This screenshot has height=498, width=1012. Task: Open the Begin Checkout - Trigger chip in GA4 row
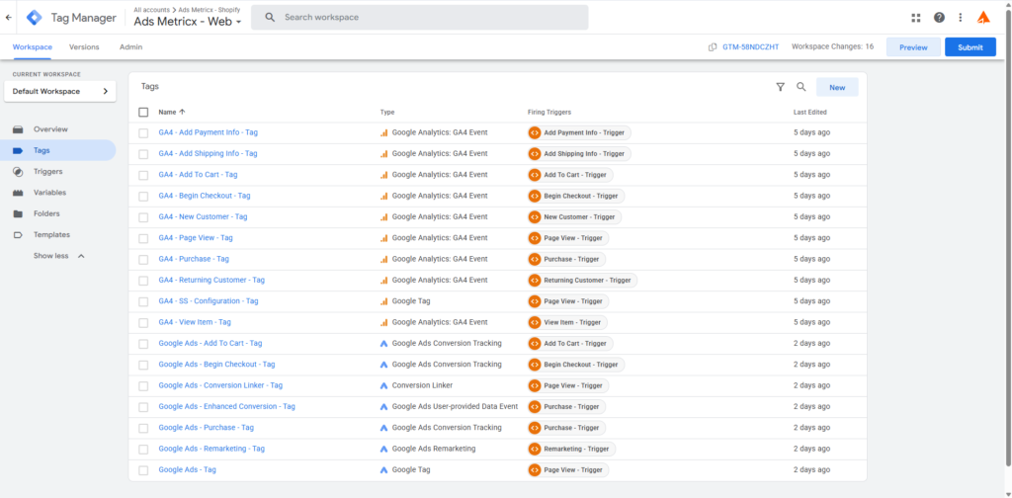(576, 196)
